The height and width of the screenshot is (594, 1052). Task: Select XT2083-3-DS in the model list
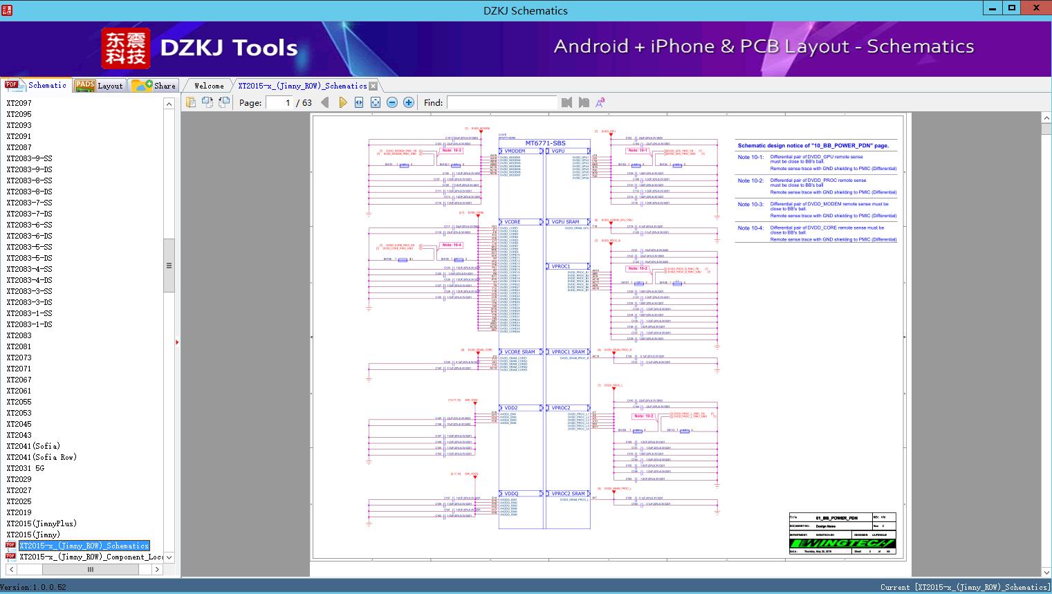[x=30, y=302]
